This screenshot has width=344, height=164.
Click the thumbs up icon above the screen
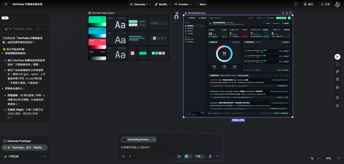[287, 13]
